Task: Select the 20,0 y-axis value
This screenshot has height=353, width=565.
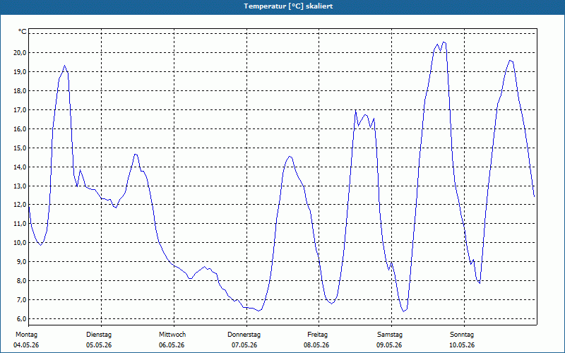Action: 20,52
